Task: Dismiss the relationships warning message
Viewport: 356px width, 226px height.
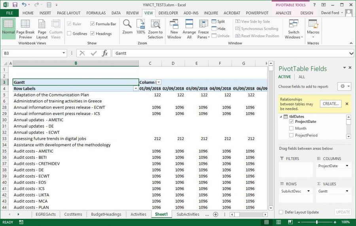Action: 347,104
